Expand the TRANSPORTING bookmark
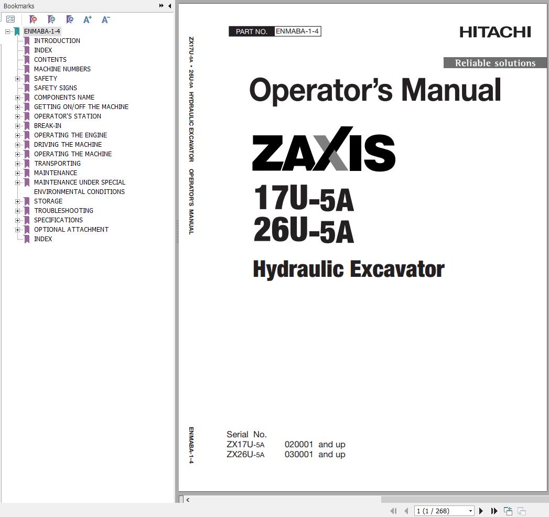549x517 pixels. pyautogui.click(x=17, y=164)
